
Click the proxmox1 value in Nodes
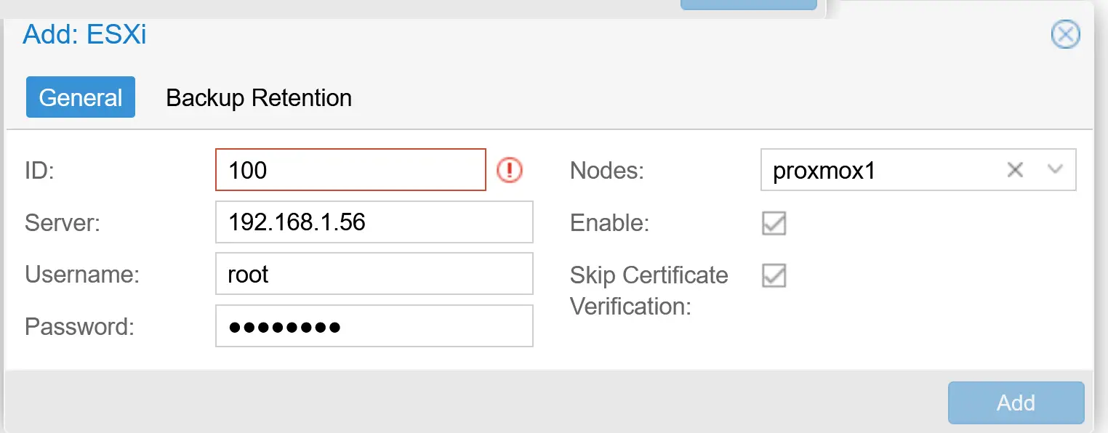(824, 171)
